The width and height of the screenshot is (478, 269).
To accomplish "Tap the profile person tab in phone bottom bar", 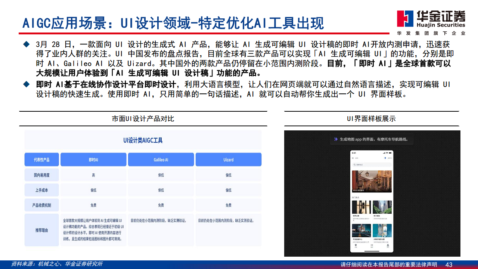I will coord(388,245).
